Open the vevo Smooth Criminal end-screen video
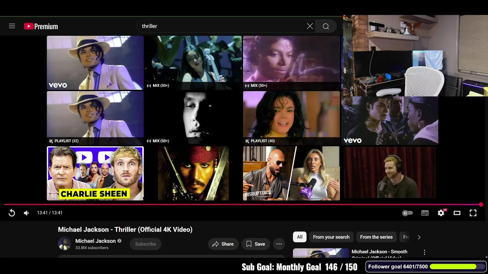 95,63
